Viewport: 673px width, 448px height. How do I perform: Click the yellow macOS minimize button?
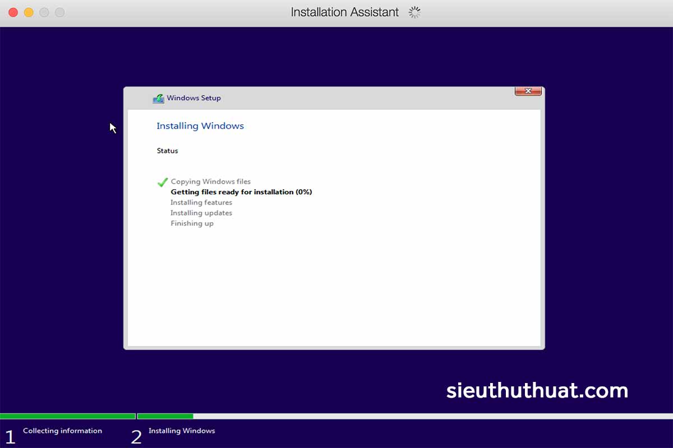[x=29, y=12]
